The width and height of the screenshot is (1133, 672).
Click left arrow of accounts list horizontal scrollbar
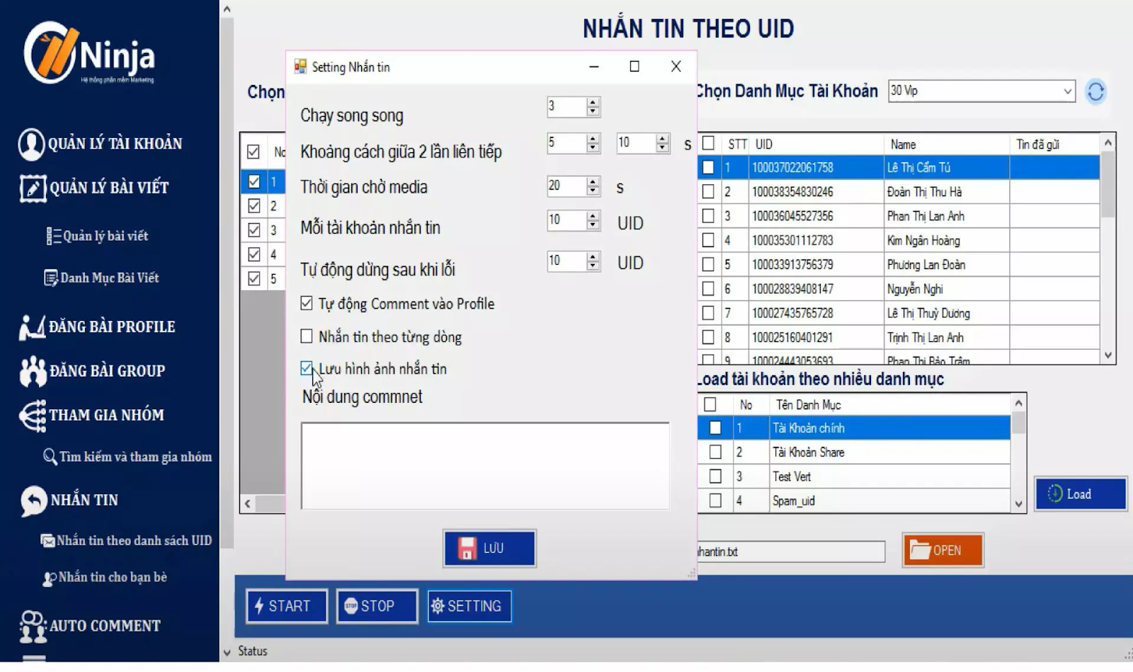[248, 504]
